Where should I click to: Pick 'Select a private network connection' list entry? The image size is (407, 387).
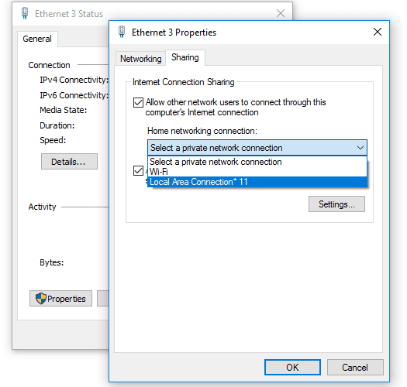pos(257,162)
